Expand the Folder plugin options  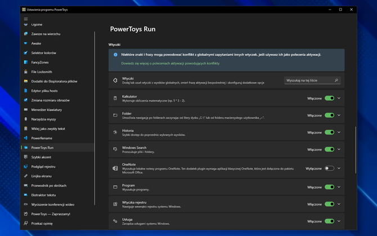point(339,115)
